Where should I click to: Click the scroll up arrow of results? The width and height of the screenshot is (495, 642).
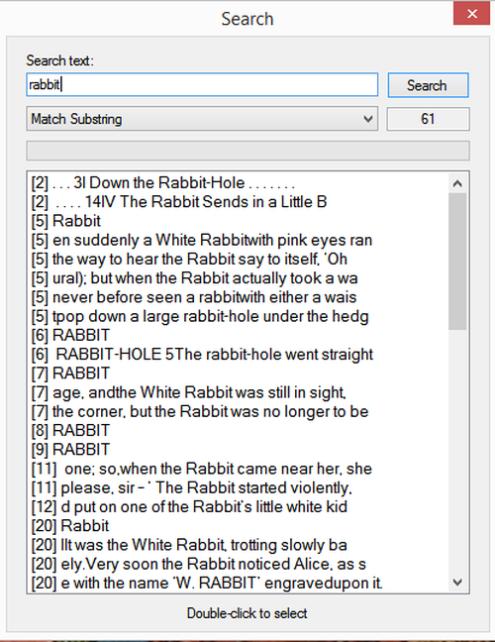click(x=457, y=183)
